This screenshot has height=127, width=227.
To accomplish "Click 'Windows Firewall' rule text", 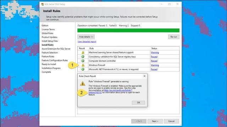I will pos(97,65).
